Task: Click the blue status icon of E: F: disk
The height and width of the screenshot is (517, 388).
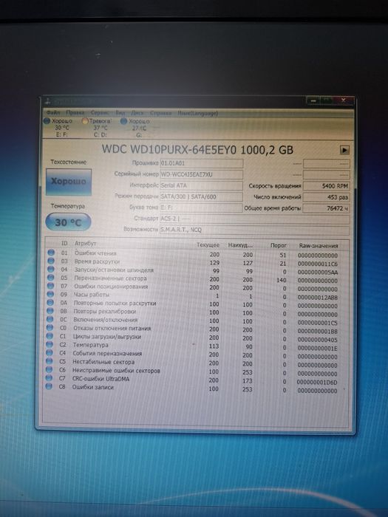Action: [x=47, y=121]
